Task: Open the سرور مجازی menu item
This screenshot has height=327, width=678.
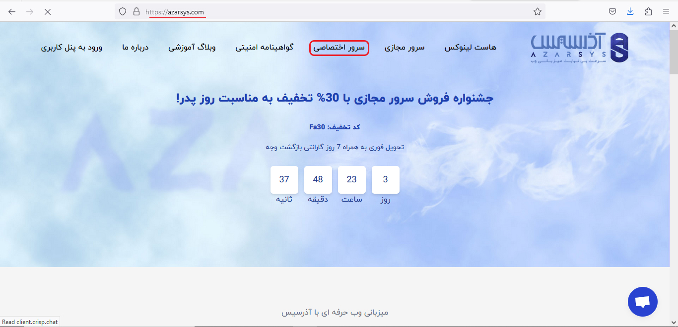Action: point(405,48)
